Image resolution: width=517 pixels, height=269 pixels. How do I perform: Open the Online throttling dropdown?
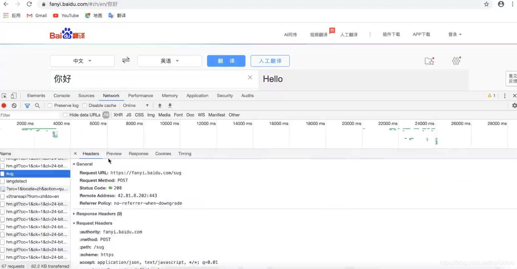[136, 105]
